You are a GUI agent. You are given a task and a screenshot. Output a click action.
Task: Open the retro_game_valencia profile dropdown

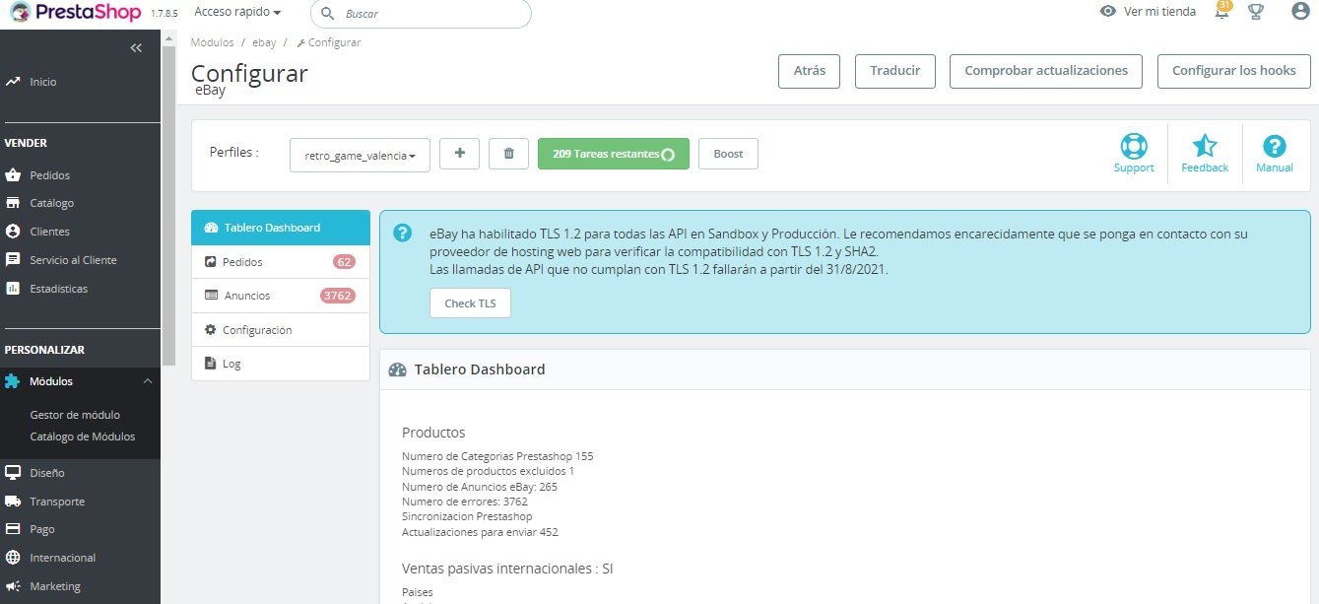360,156
